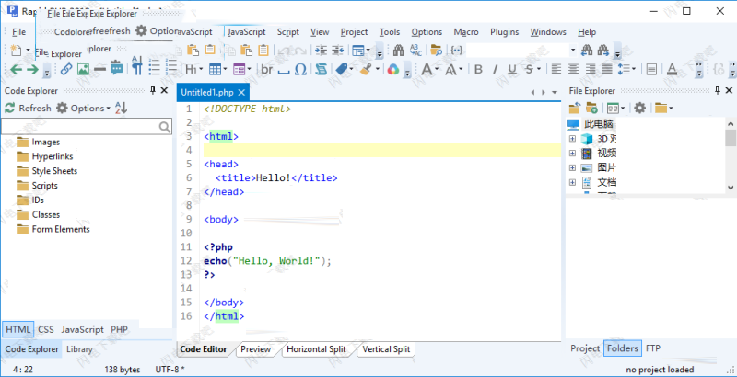Open the Project menu

[x=354, y=32]
